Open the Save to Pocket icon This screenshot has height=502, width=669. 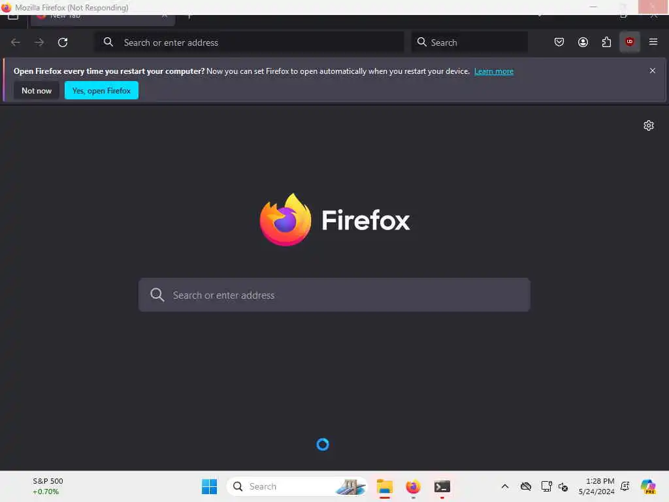click(x=559, y=42)
